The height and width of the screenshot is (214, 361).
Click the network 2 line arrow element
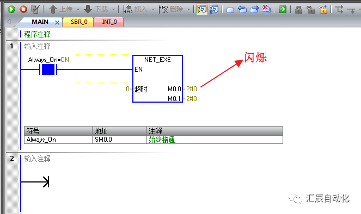point(35,182)
